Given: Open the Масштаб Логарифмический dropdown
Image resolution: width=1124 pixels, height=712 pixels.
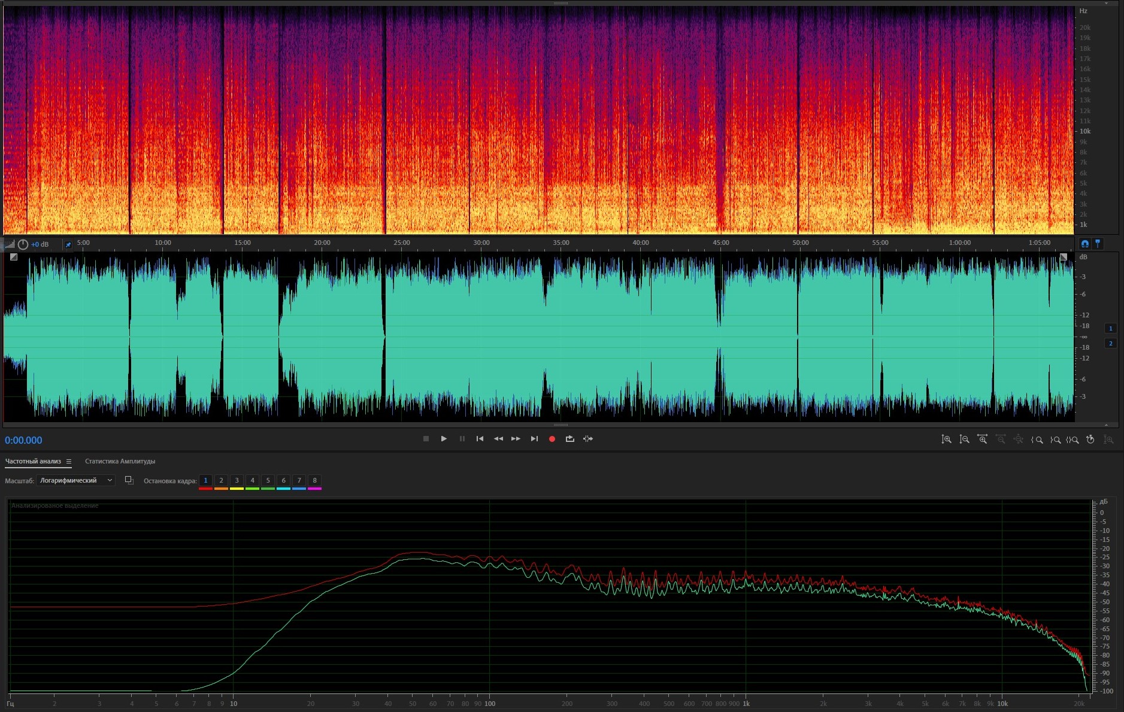Looking at the screenshot, I should 75,480.
